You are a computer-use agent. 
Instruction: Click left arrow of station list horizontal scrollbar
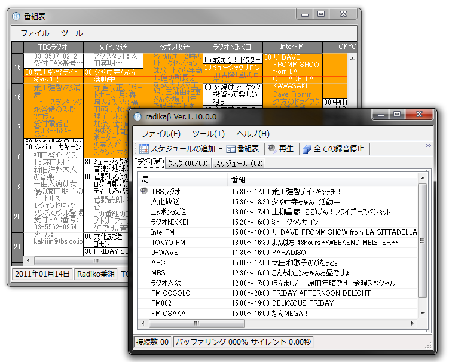coord(143,323)
